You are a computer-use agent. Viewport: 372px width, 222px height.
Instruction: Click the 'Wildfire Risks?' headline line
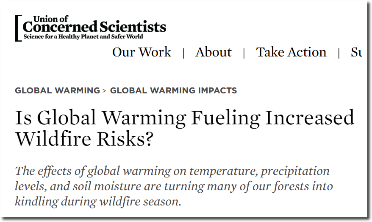(x=84, y=138)
